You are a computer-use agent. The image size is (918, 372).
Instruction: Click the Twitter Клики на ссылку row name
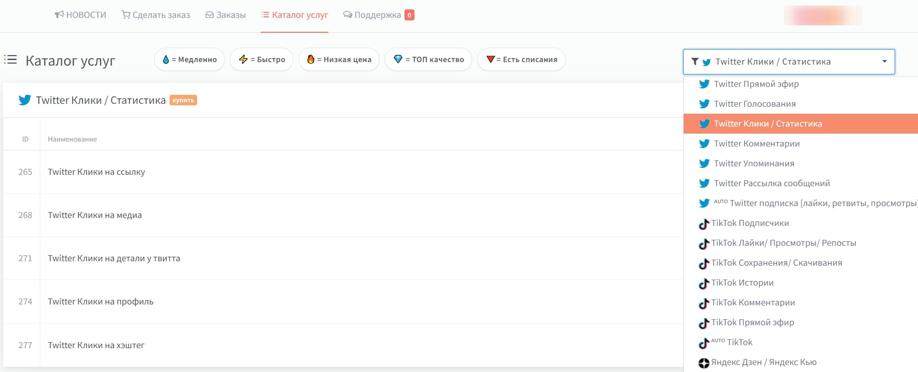(x=97, y=172)
